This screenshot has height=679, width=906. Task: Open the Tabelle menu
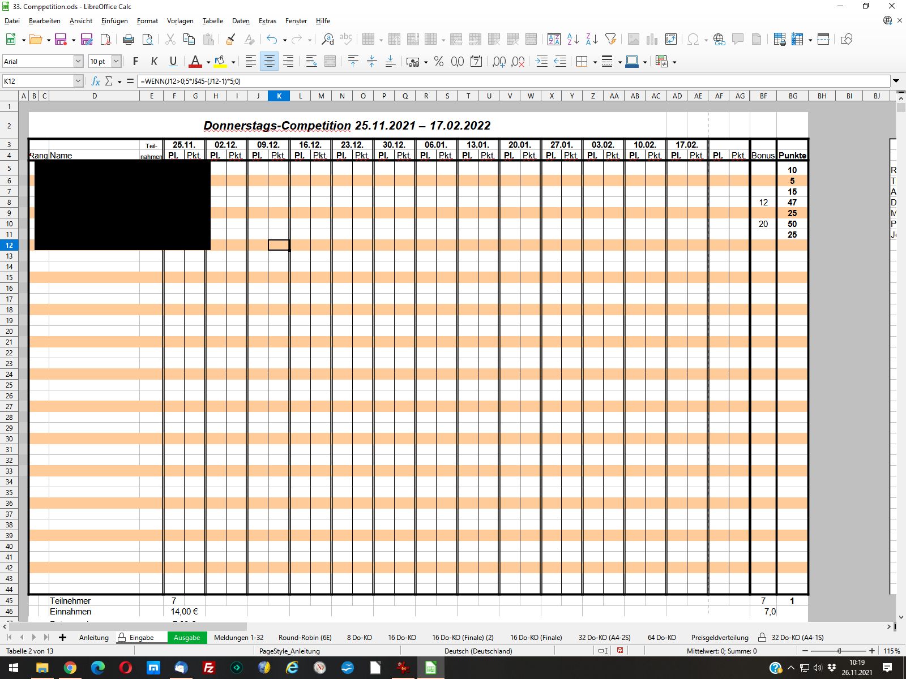pyautogui.click(x=213, y=21)
